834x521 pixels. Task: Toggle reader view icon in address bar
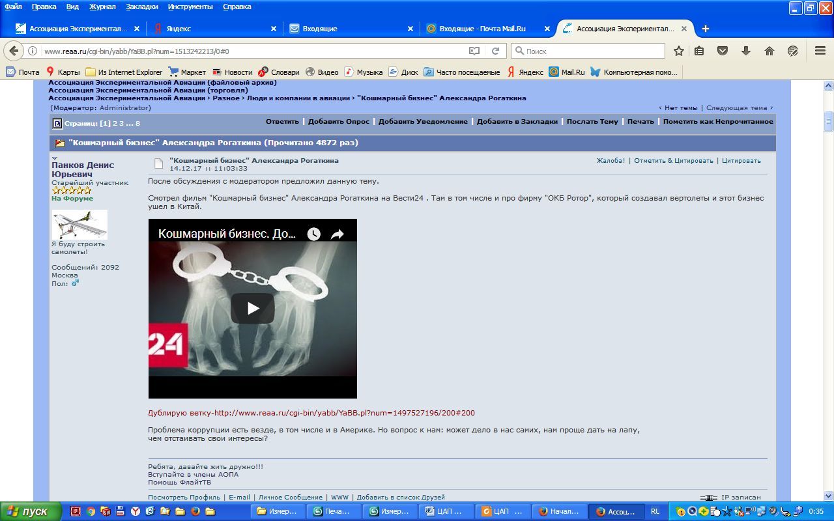coord(474,51)
